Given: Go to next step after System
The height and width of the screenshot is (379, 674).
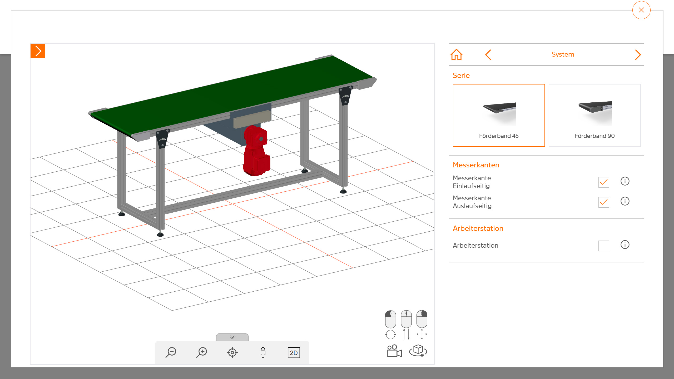Looking at the screenshot, I should click(x=638, y=55).
